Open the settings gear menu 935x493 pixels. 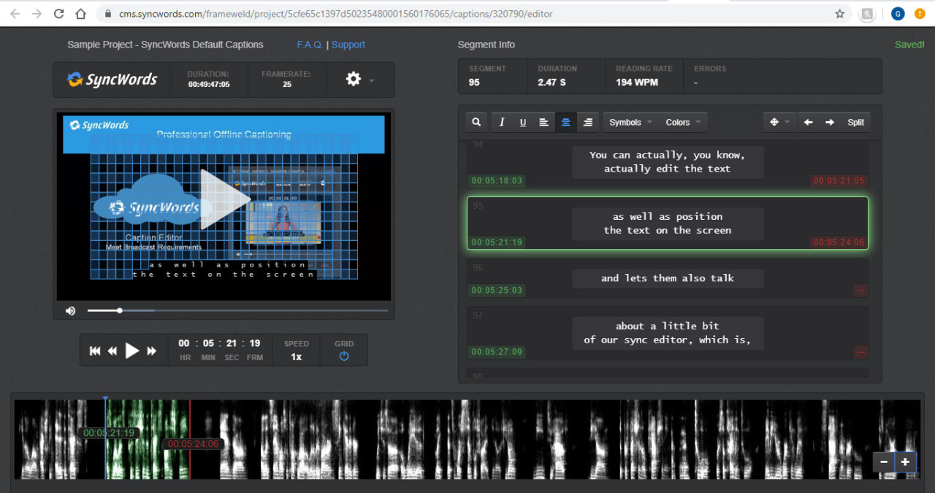click(354, 79)
